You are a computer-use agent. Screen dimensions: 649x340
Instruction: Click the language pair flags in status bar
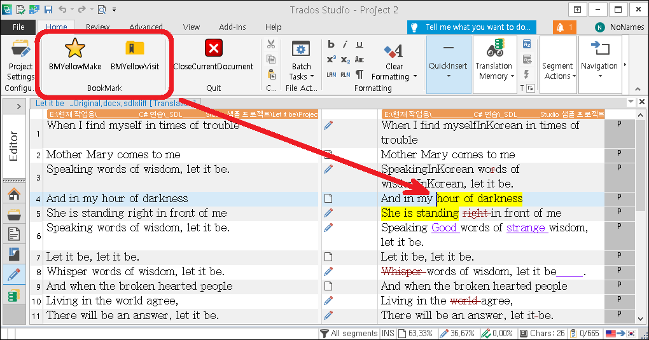(620, 334)
